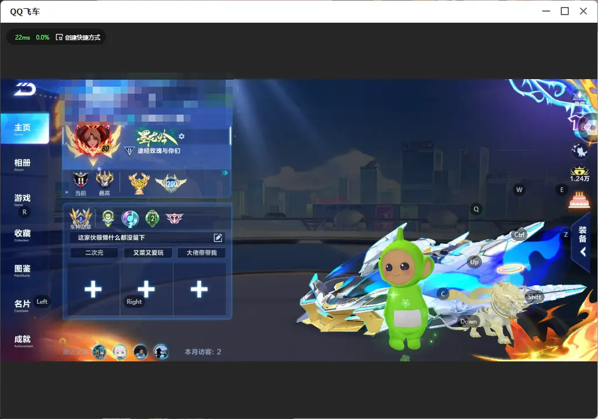The width and height of the screenshot is (598, 419).
Task: Switch to the 主页 Home tab
Action: 24,129
